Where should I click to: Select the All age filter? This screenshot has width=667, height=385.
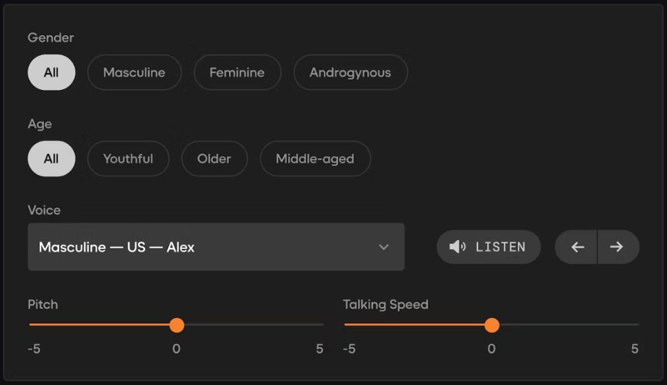coord(51,158)
